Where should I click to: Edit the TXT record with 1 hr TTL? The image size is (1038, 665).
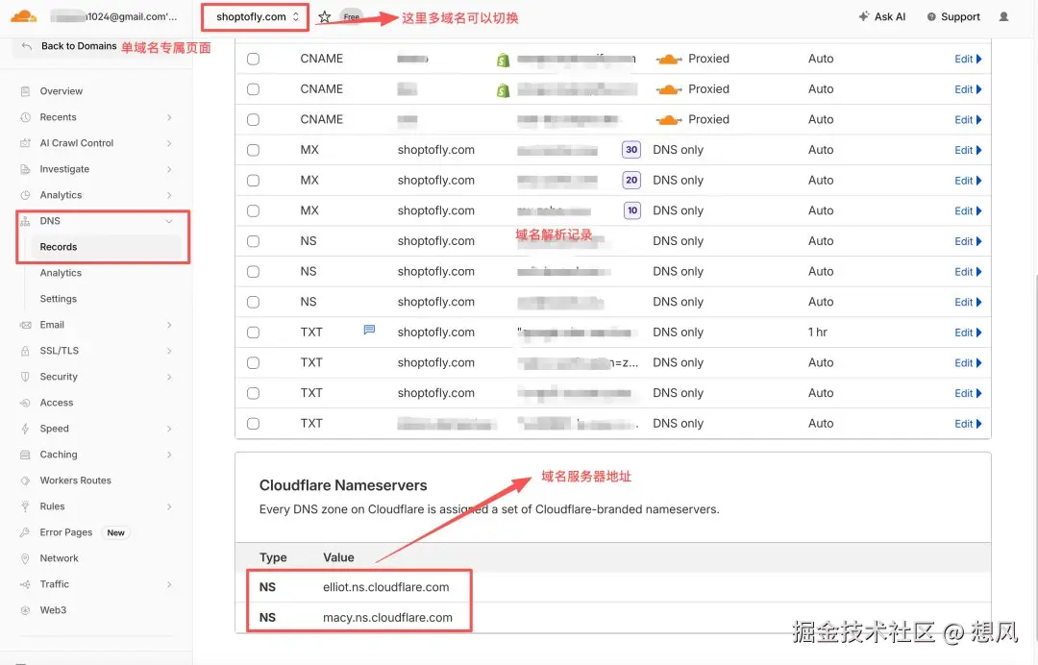click(x=968, y=332)
